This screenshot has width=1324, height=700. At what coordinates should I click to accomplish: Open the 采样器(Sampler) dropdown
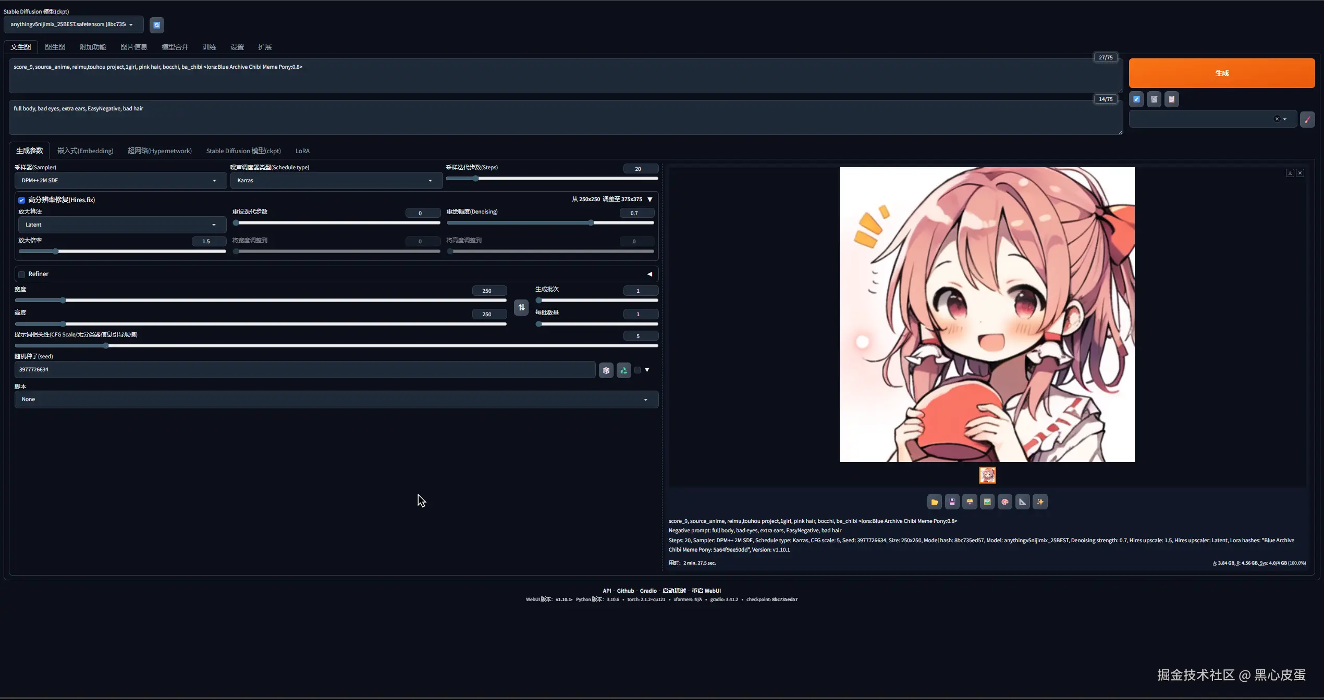click(119, 180)
